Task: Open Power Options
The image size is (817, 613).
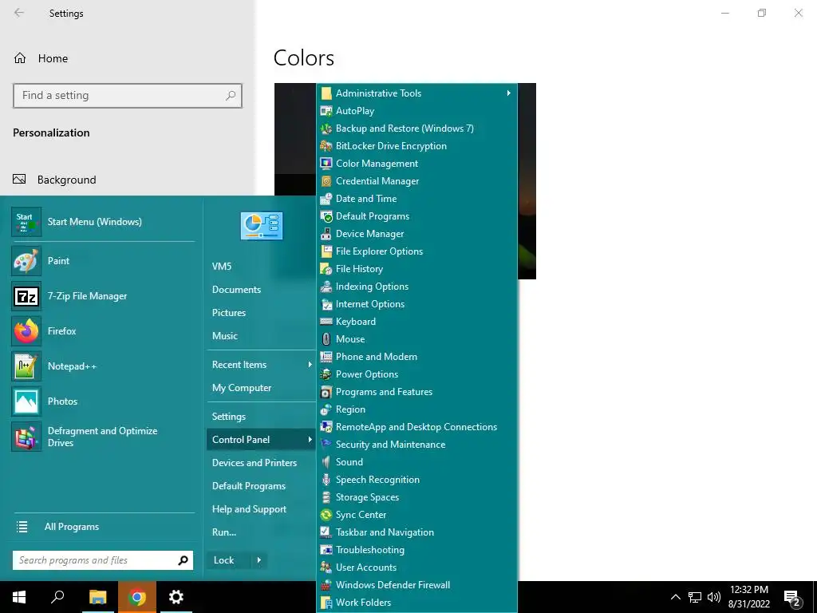Action: click(x=416, y=374)
